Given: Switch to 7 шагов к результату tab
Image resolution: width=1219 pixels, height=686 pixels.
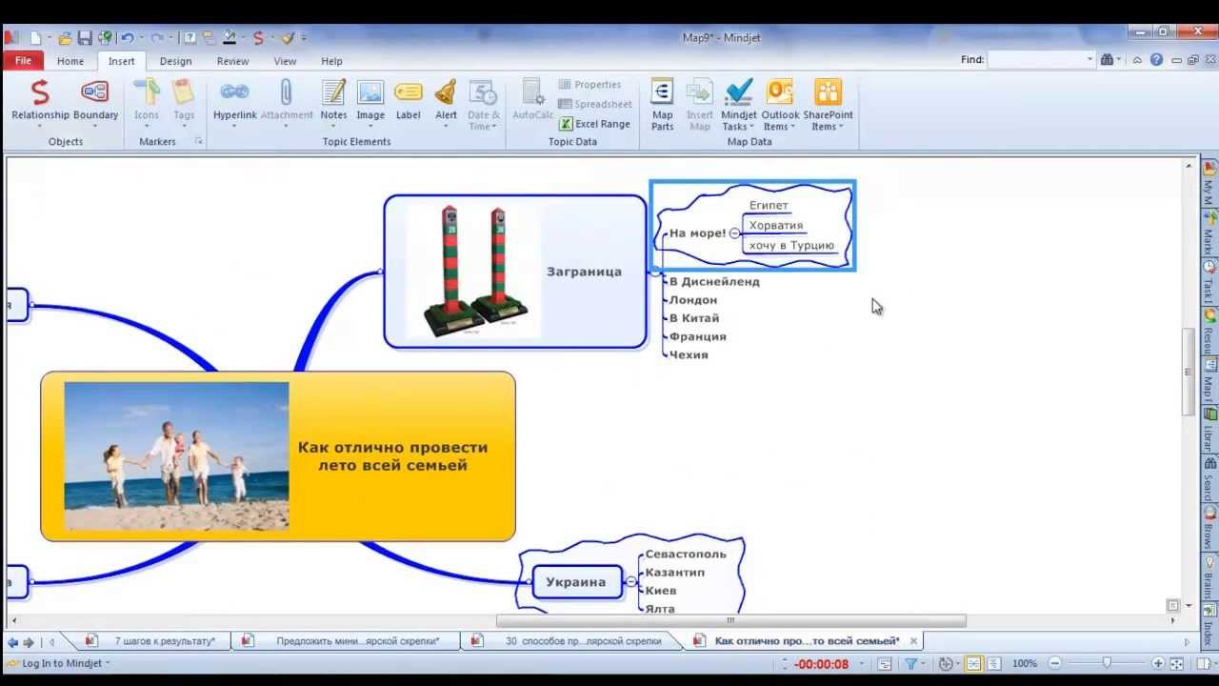Looking at the screenshot, I should click(152, 641).
